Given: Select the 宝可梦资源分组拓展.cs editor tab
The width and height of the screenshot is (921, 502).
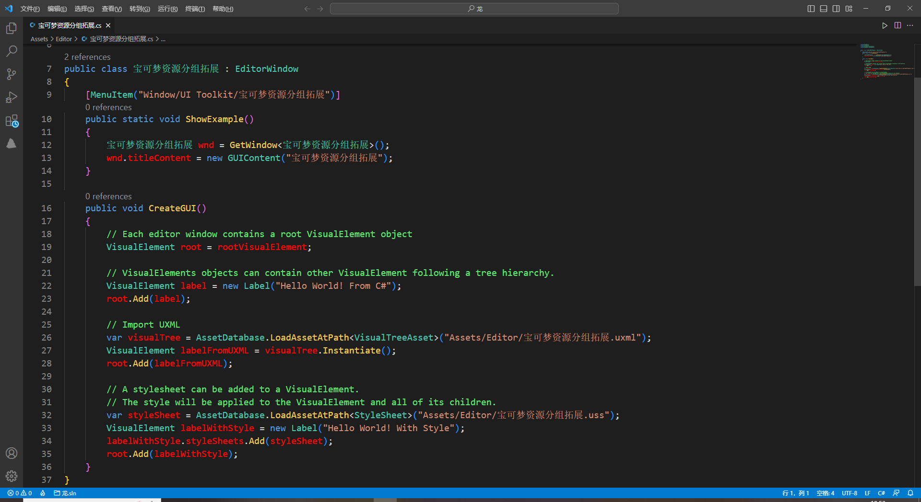Looking at the screenshot, I should coord(70,25).
